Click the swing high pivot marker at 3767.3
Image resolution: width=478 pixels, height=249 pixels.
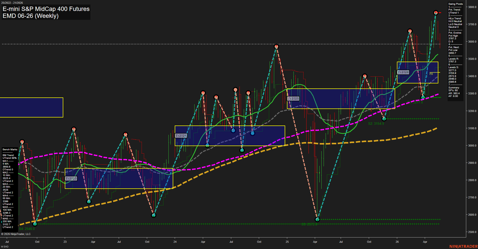click(436, 13)
